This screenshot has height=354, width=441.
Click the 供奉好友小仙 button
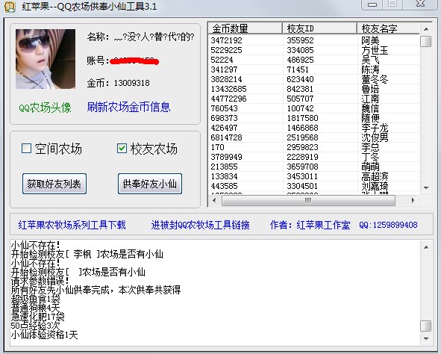point(150,184)
